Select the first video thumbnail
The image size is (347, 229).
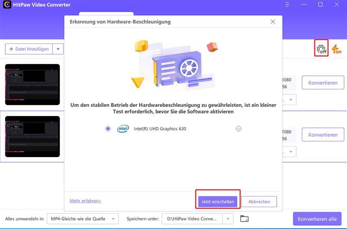32,84
